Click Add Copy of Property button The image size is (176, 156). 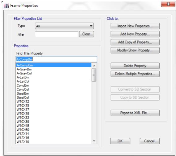(x=135, y=42)
